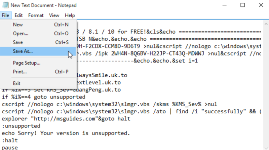
Task: Open the View menu
Action: 54,15
